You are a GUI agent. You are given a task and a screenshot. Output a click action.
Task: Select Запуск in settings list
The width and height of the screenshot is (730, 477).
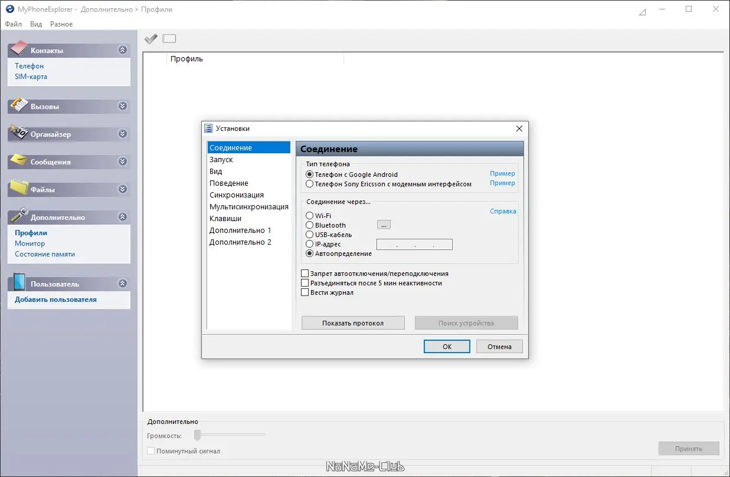(248, 159)
